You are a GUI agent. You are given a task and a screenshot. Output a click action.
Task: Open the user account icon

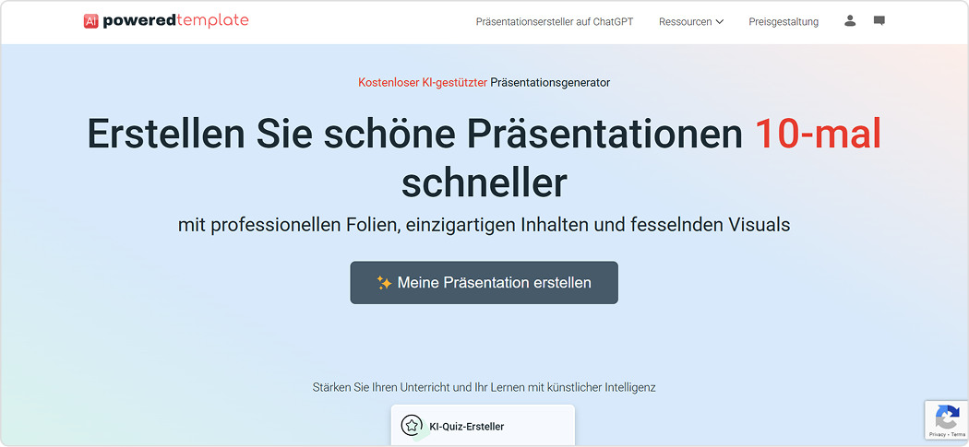(x=850, y=21)
